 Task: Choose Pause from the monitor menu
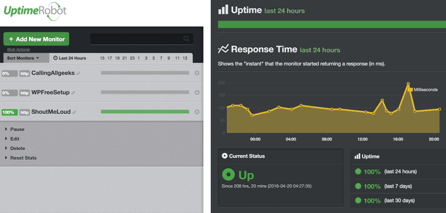point(17,129)
